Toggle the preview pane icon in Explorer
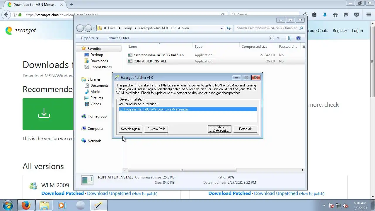Screen dimensions: 375x211 [288, 38]
